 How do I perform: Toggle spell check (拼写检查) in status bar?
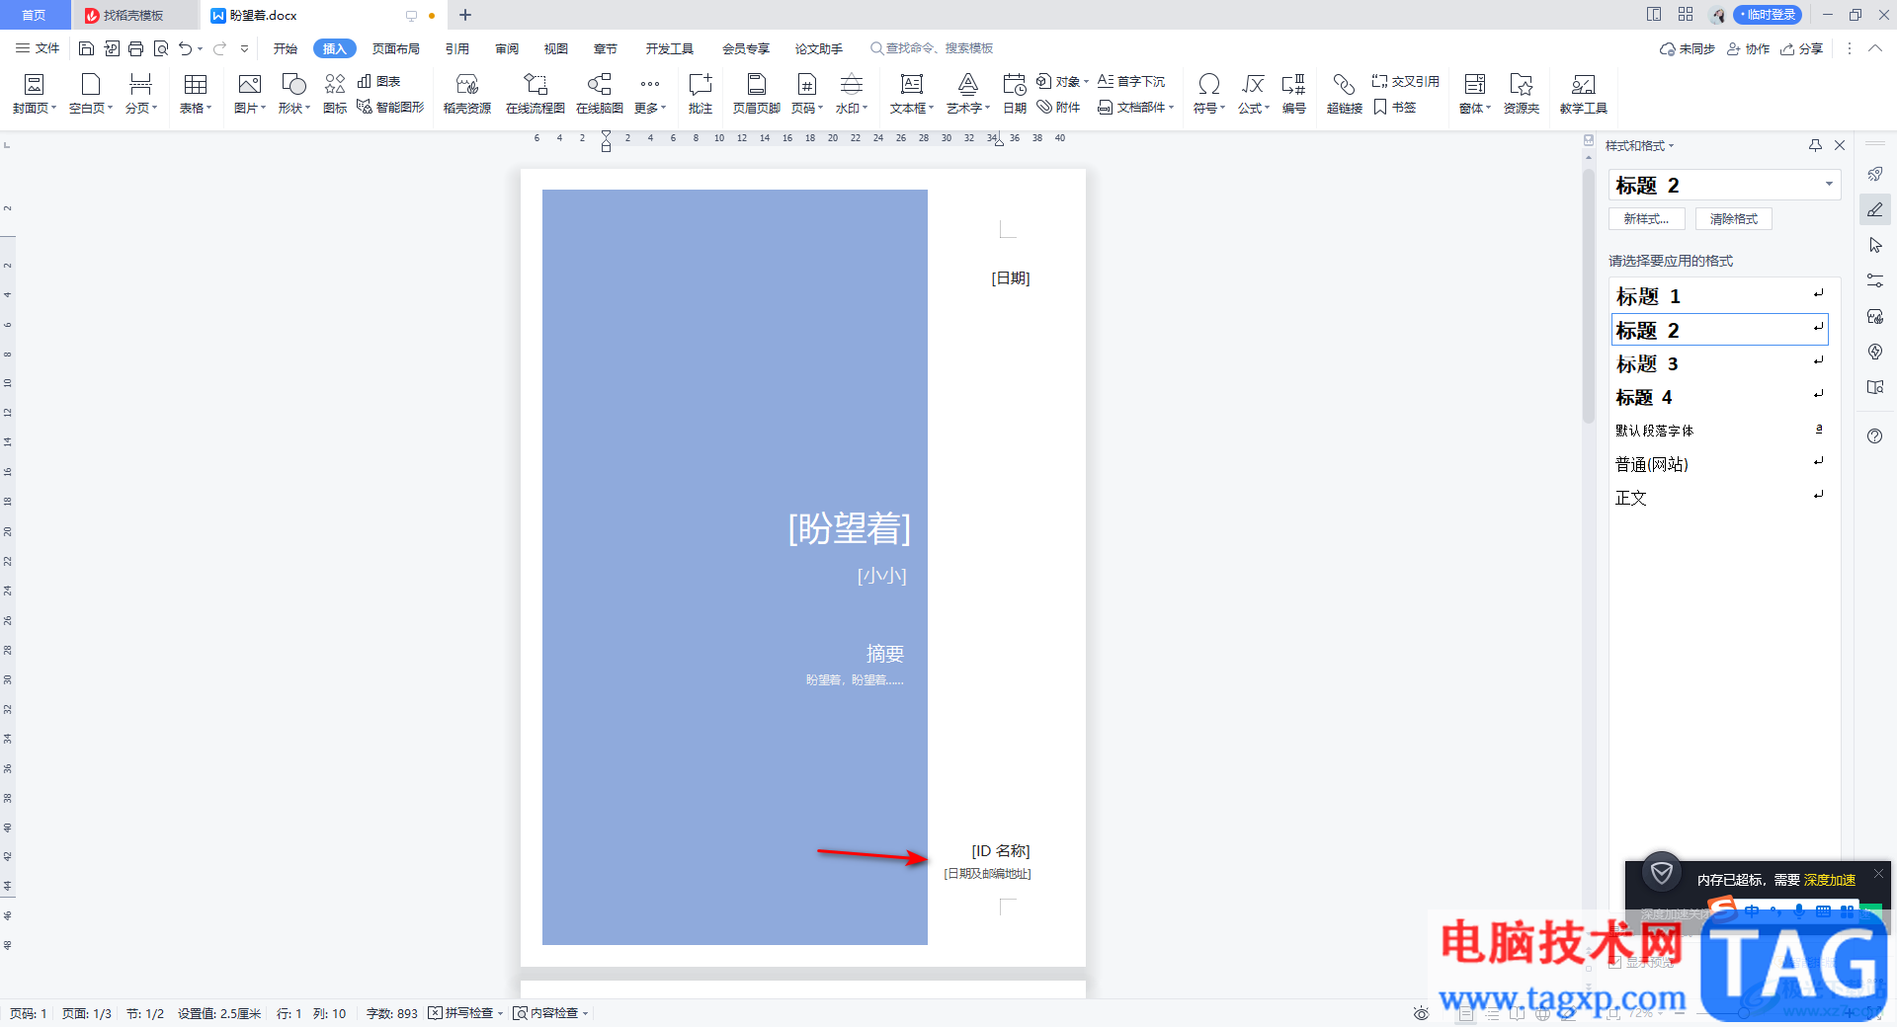point(465,1013)
